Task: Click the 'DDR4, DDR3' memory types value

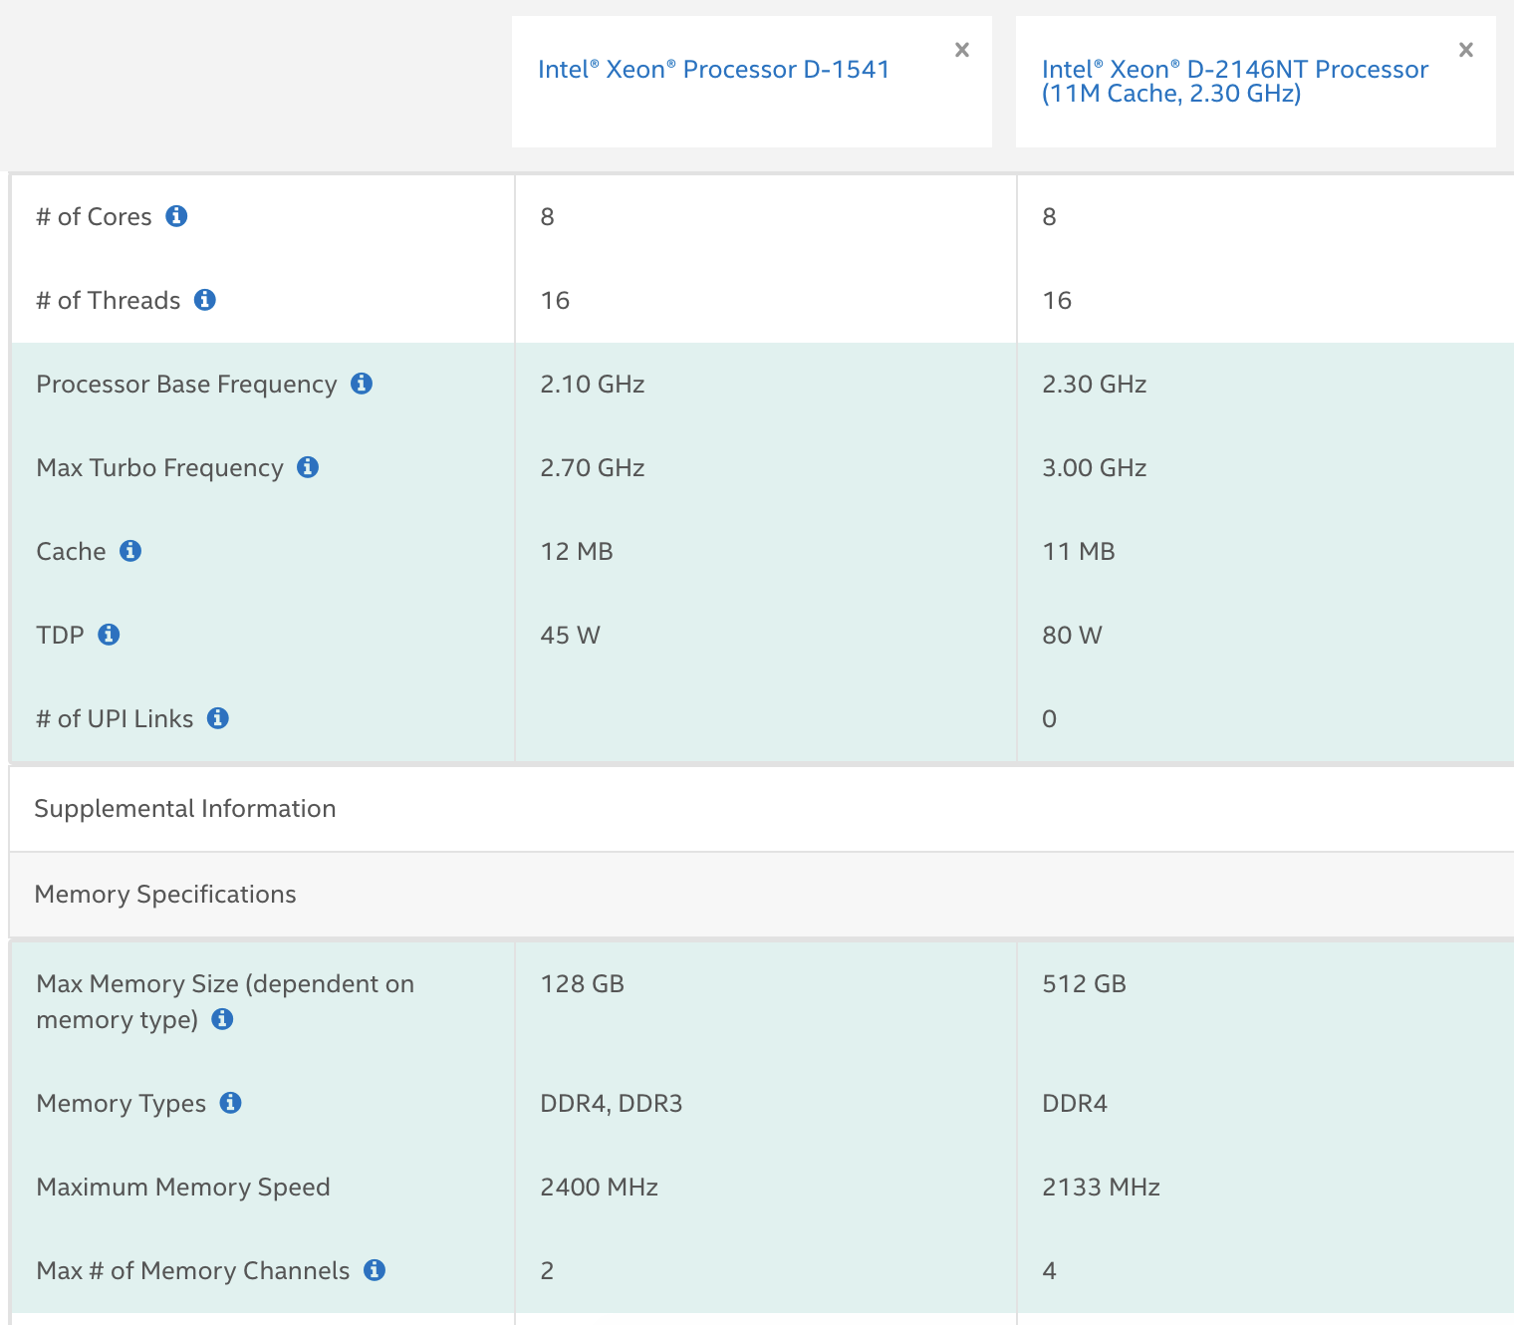Action: click(612, 1103)
